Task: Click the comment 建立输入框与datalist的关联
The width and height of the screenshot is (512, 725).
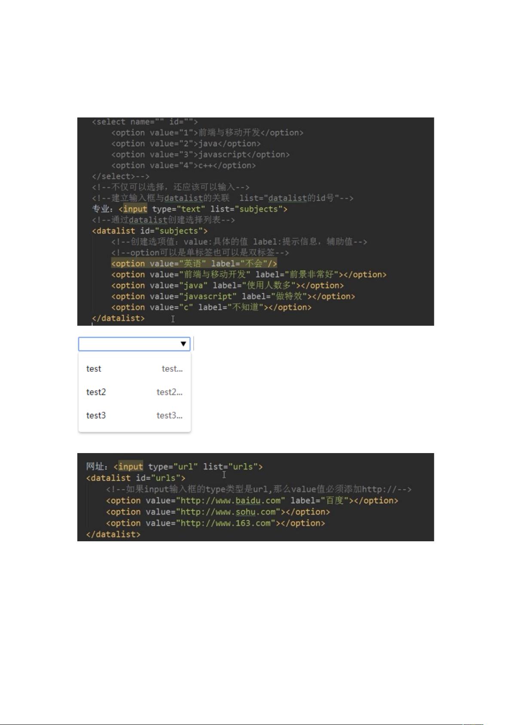Action: [222, 198]
